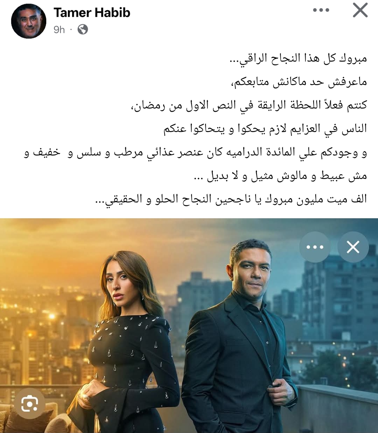Open the 9h timestamp link
Image resolution: width=378 pixels, height=433 pixels.
pos(59,30)
